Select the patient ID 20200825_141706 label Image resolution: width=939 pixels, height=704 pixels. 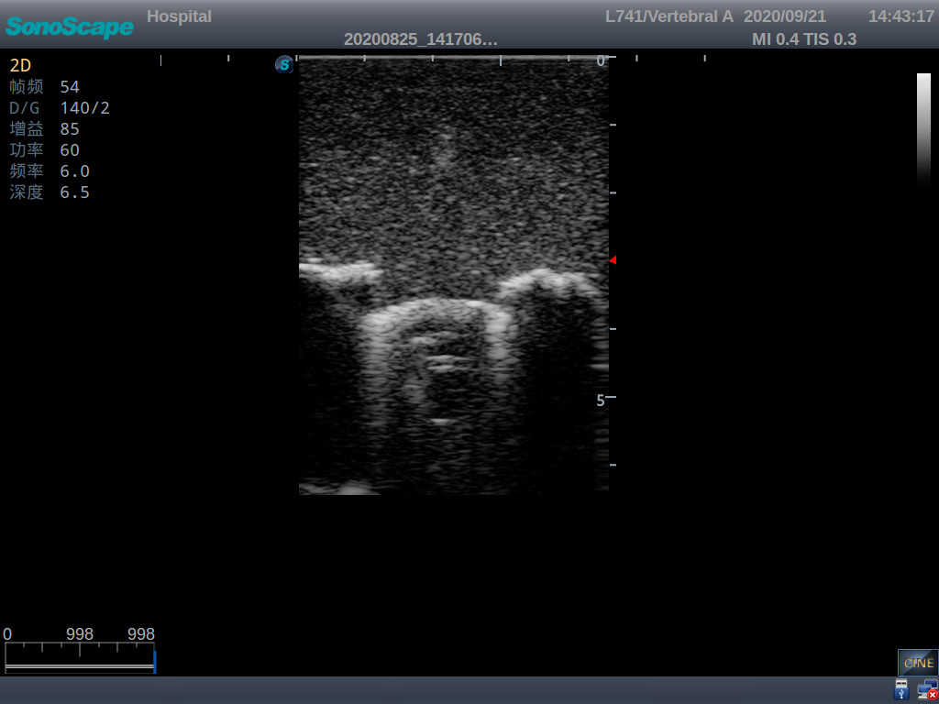[422, 39]
